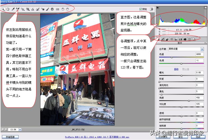This screenshot has height=140, width=208.
Task: Select the Spot Removal tool
Action: [38, 9]
